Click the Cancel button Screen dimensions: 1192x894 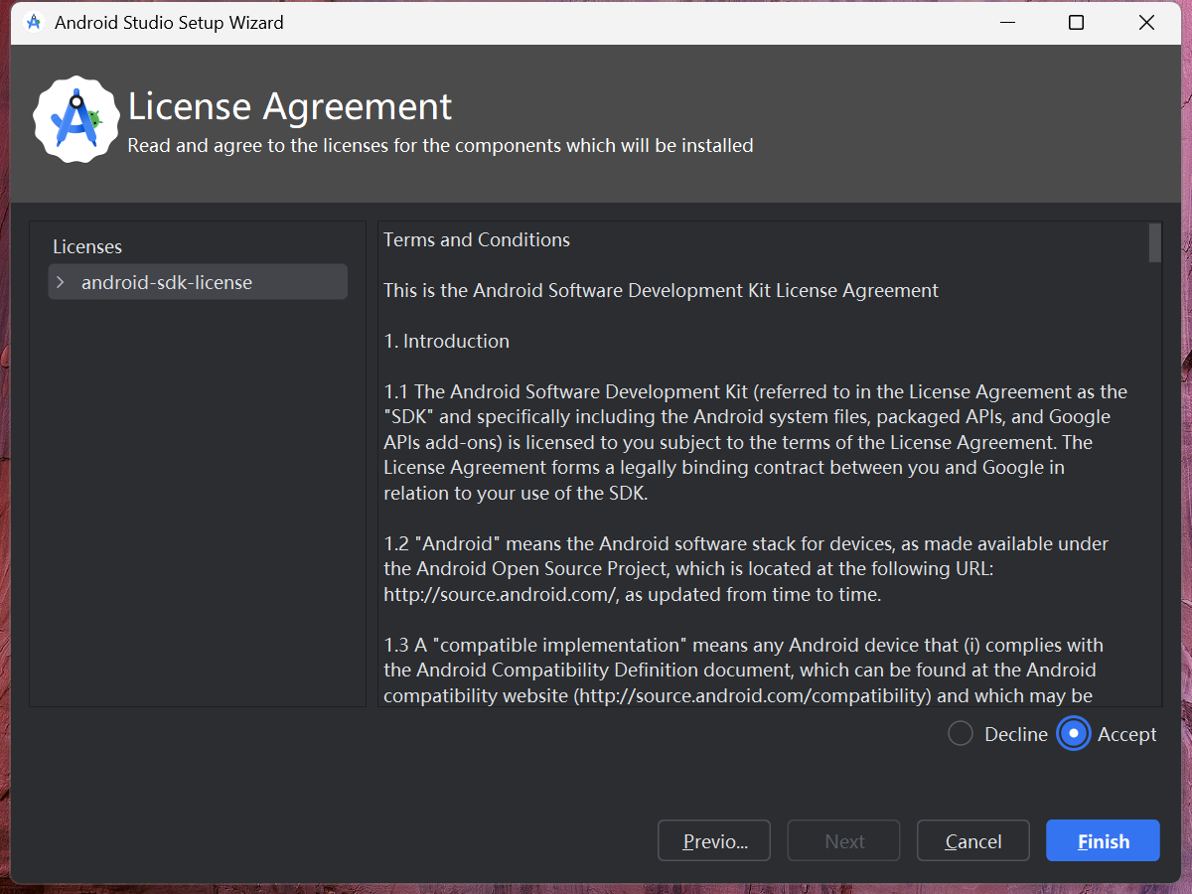pos(972,840)
